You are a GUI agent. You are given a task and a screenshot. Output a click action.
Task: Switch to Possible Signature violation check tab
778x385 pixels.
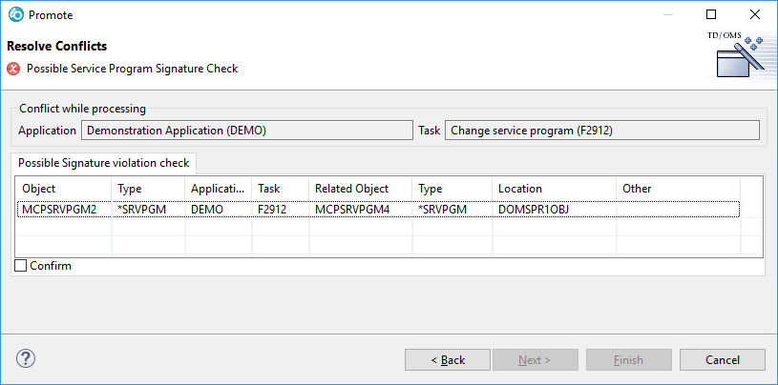click(105, 162)
